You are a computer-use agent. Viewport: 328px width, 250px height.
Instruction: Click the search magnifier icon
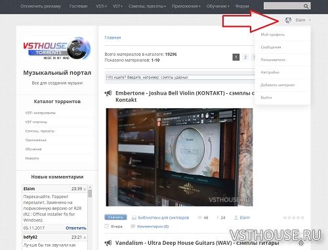pyautogui.click(x=306, y=6)
